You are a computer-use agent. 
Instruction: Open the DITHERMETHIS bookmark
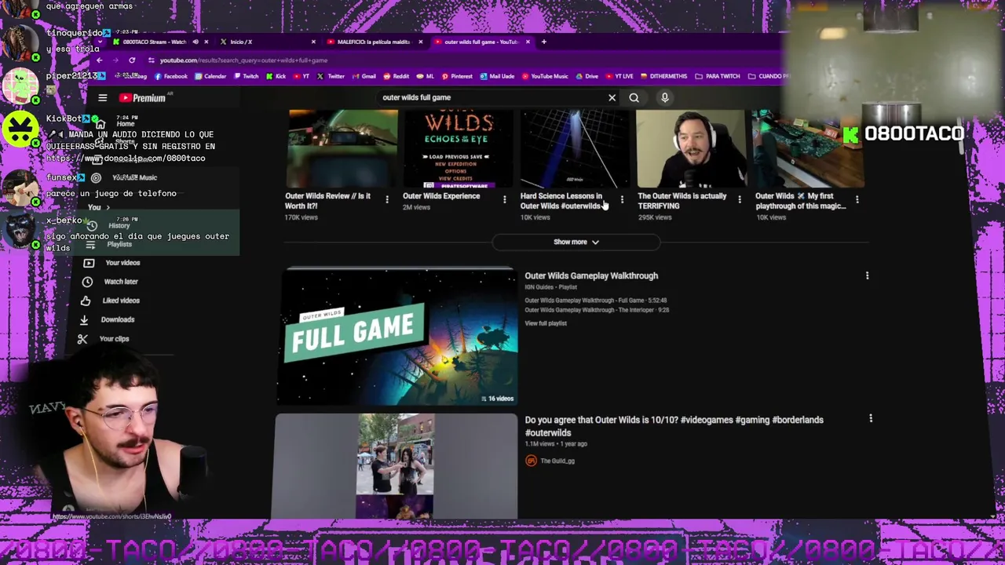pyautogui.click(x=664, y=76)
